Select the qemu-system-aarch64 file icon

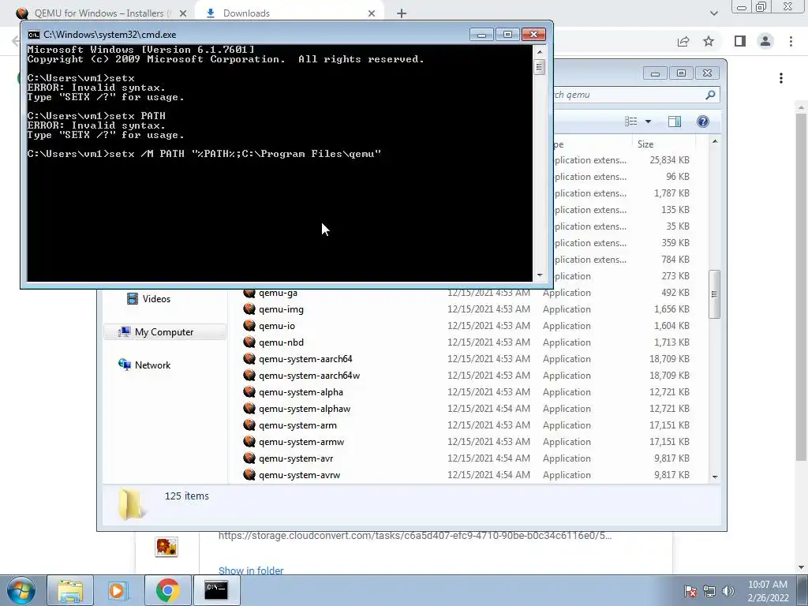[249, 359]
